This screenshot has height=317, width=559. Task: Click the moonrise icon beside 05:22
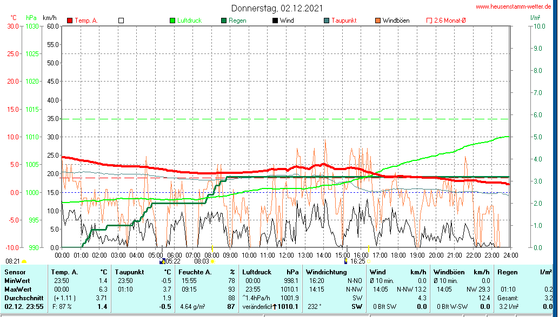point(162,261)
